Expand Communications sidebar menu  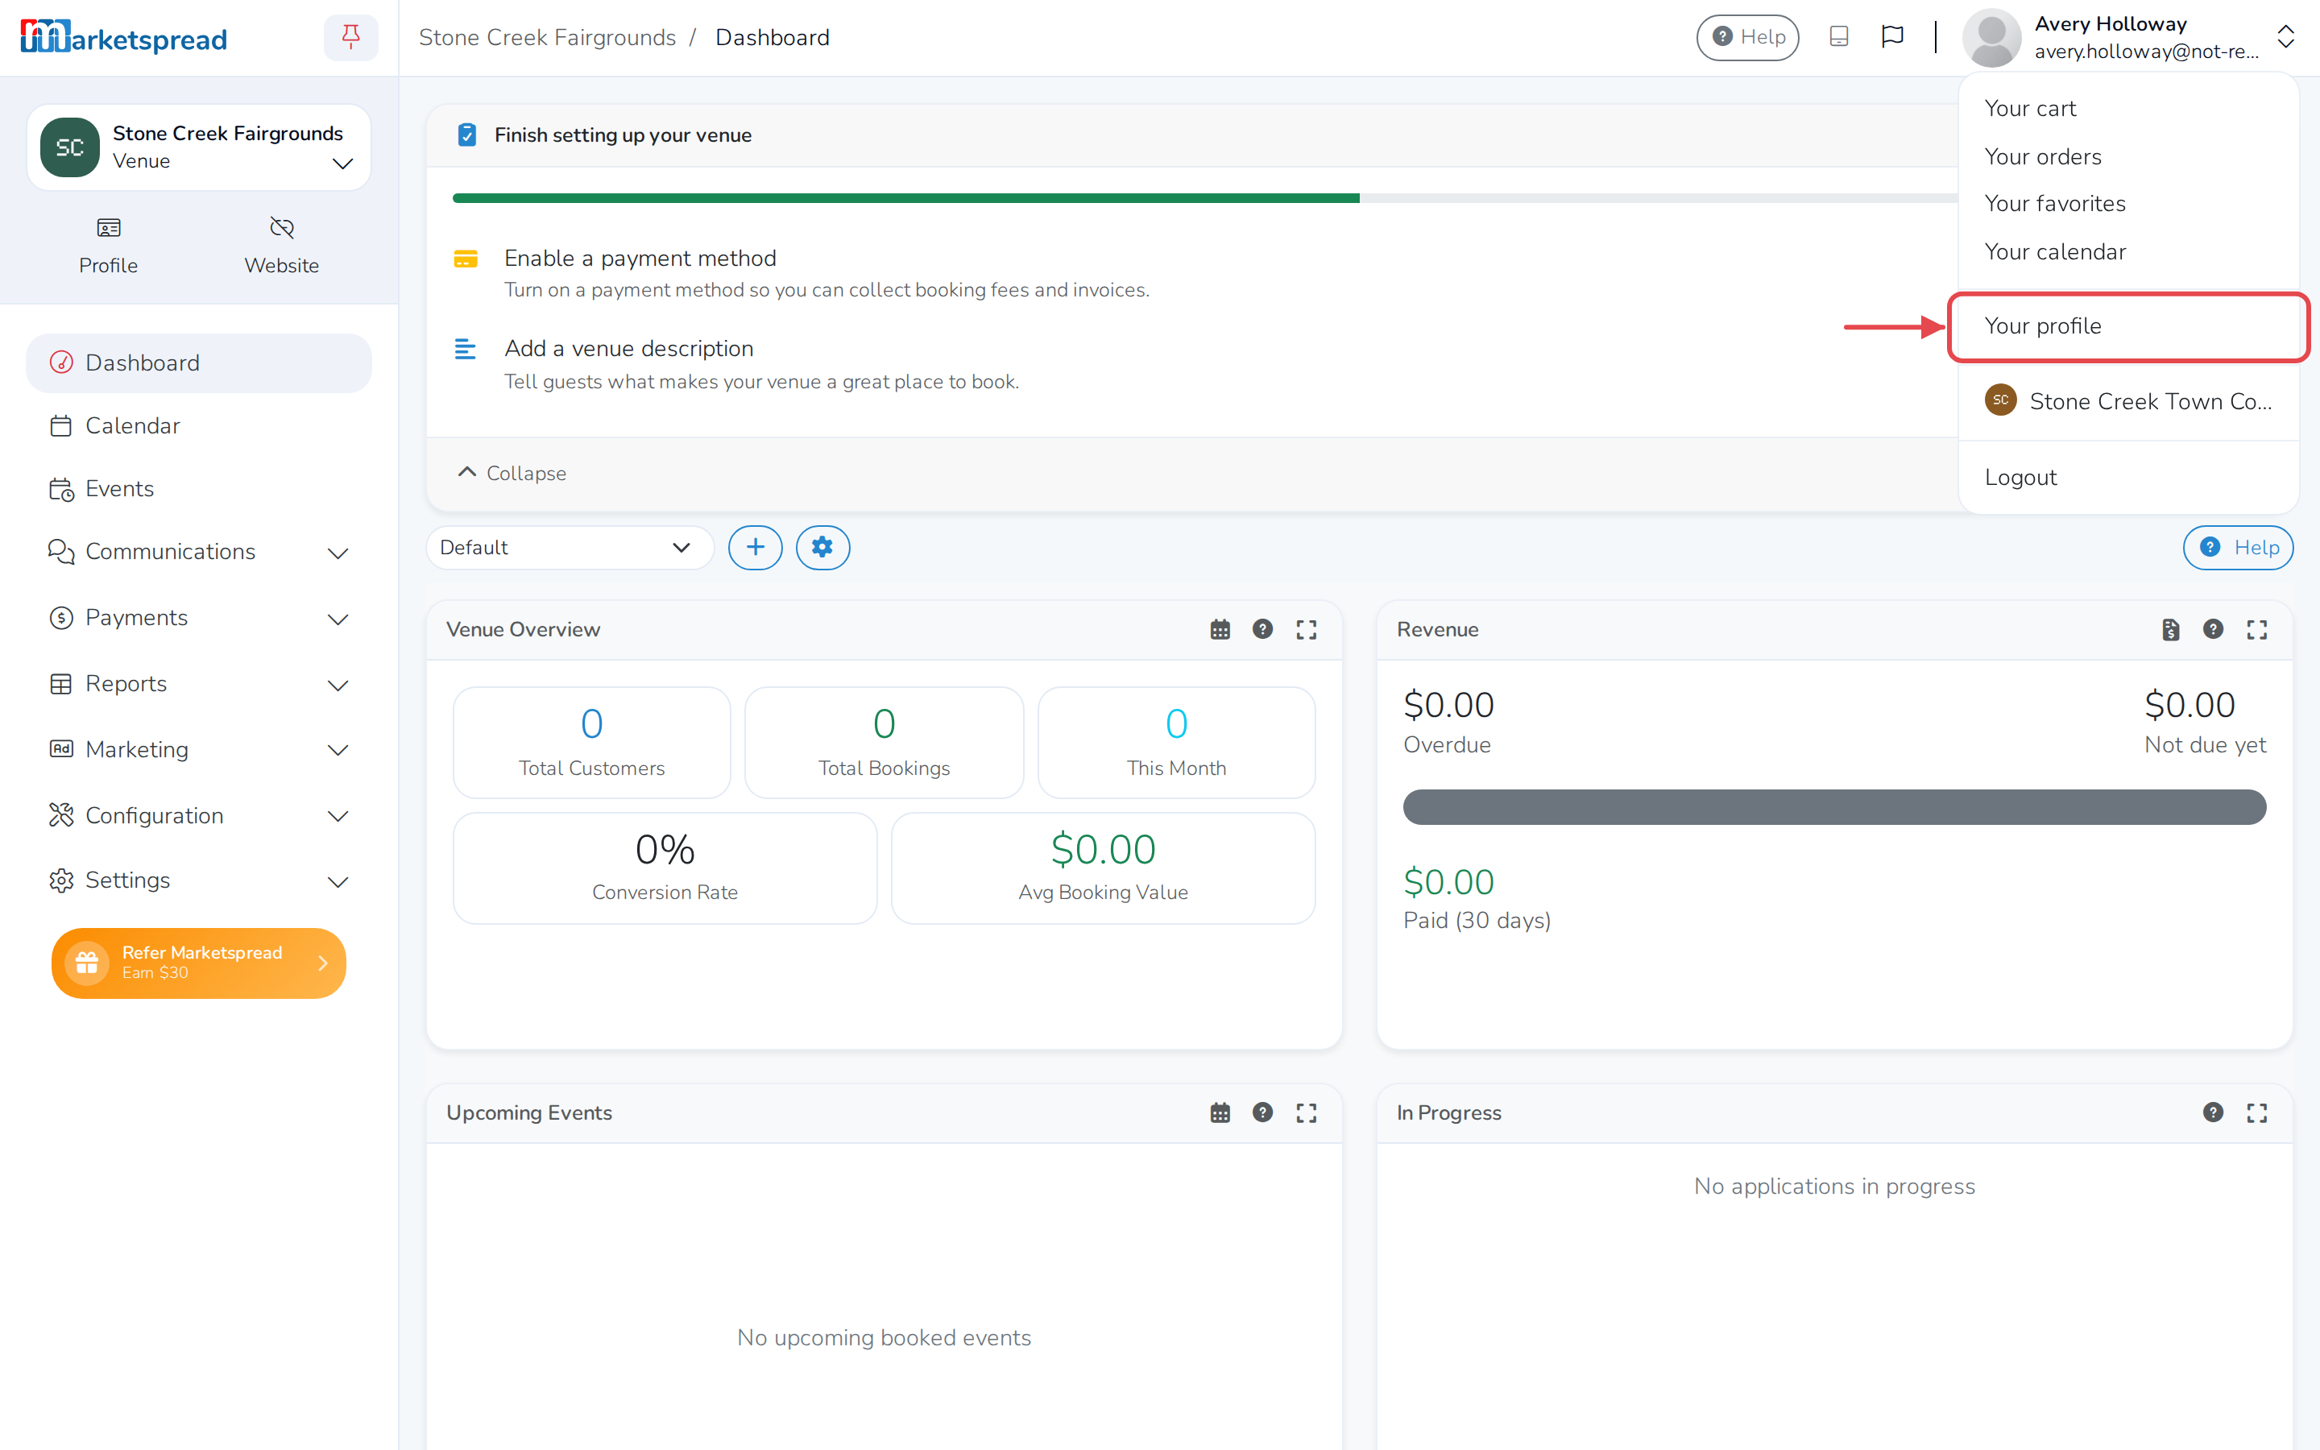198,552
